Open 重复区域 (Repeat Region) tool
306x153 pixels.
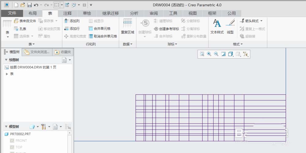click(128, 27)
